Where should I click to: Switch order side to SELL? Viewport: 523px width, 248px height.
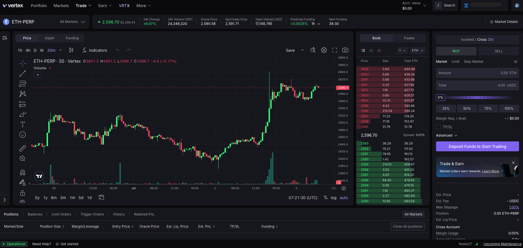click(499, 51)
